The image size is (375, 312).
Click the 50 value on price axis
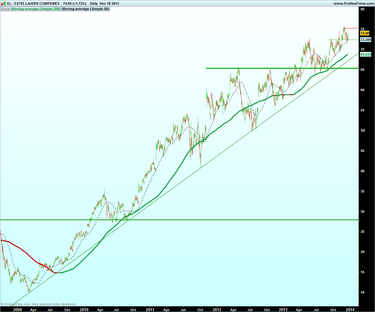pos(362,130)
